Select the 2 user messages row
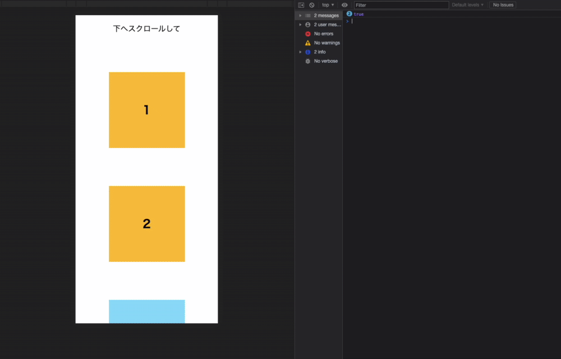561x359 pixels. coord(319,25)
